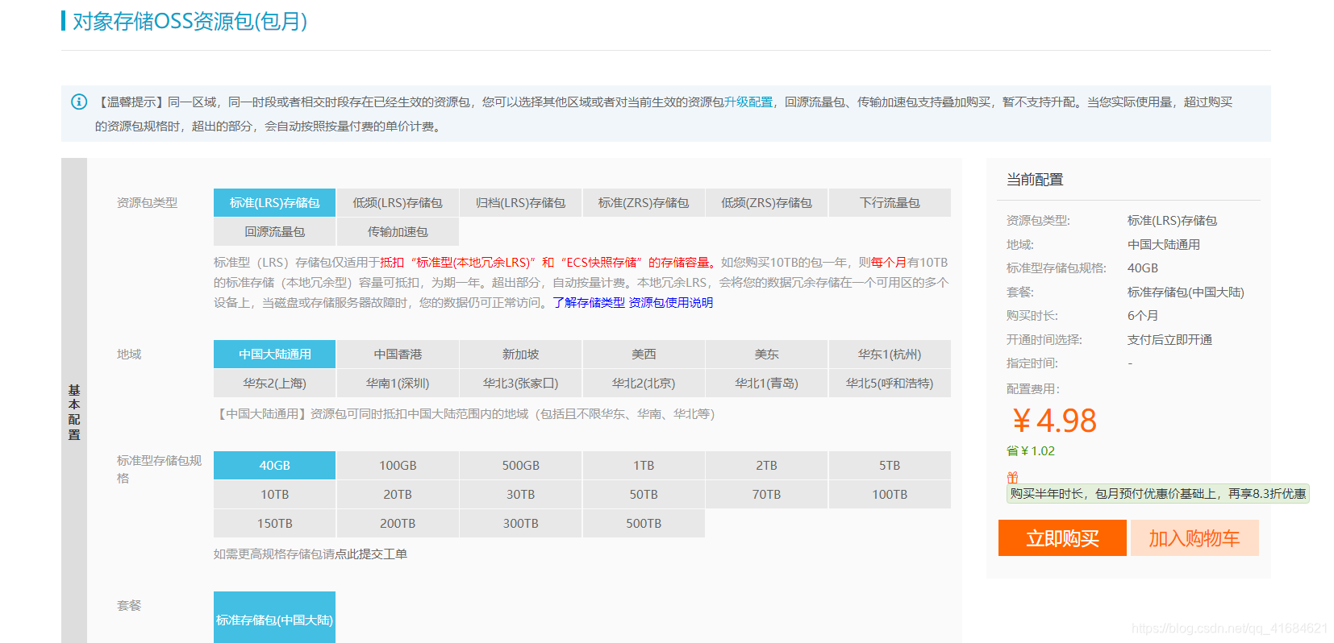Choose region 华南1(深圳)
The image size is (1334, 643).
(398, 384)
